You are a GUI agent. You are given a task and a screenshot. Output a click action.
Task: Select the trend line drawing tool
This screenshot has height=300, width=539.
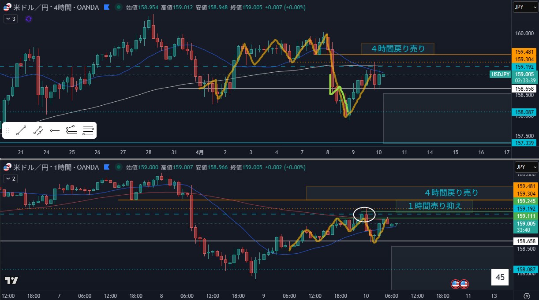coord(22,130)
